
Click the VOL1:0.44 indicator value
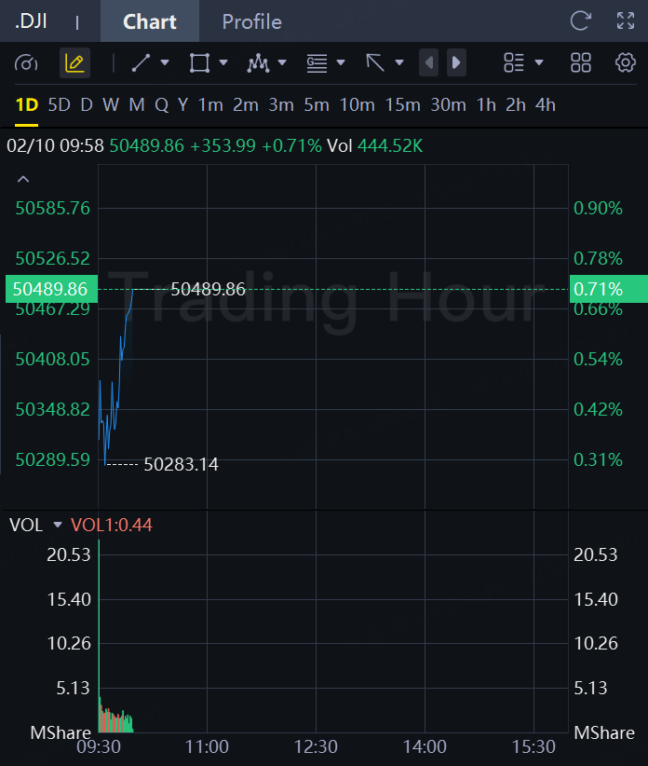coord(112,525)
